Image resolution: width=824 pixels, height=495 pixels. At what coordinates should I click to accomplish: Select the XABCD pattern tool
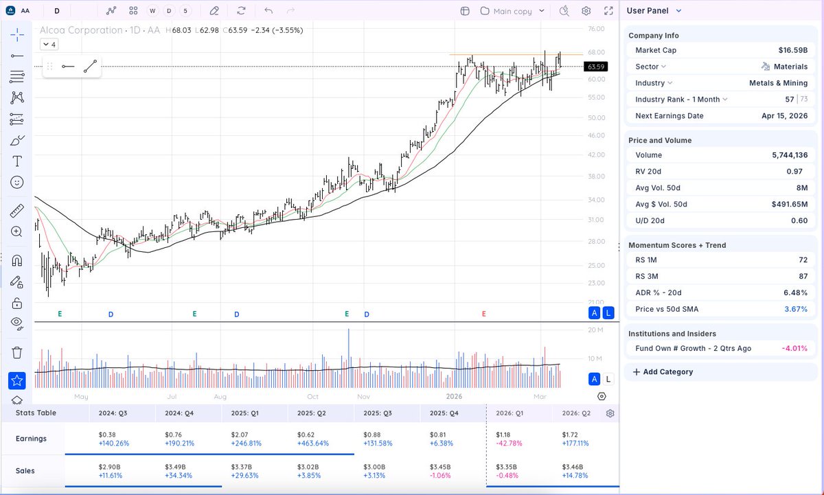tap(17, 98)
